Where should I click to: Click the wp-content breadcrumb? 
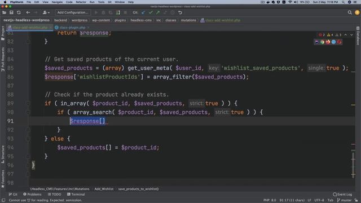coord(101,20)
